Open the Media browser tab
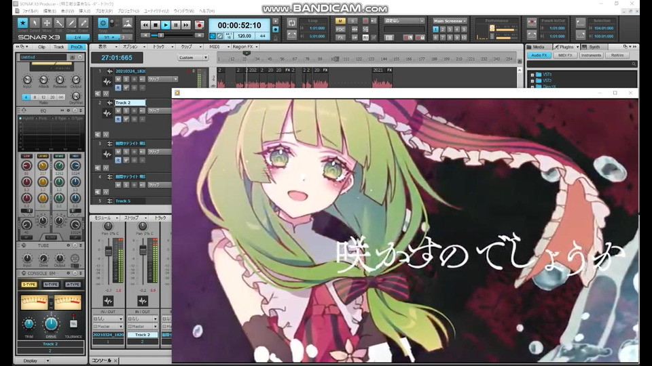This screenshot has height=366, width=652. [539, 47]
